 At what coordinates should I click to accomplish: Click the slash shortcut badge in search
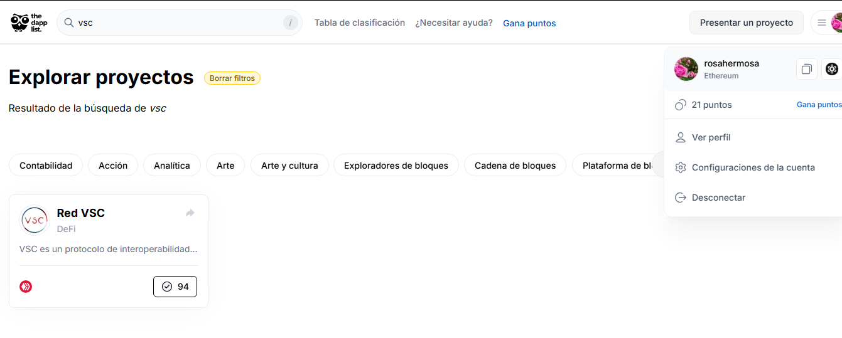[x=290, y=23]
